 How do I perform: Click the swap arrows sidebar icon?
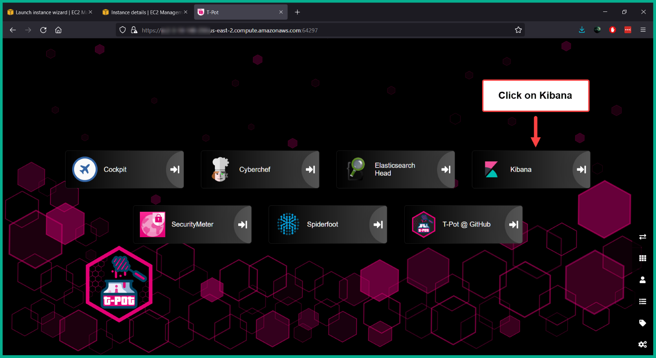[642, 237]
